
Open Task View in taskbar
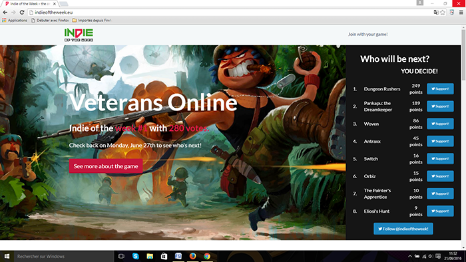pyautogui.click(x=121, y=256)
